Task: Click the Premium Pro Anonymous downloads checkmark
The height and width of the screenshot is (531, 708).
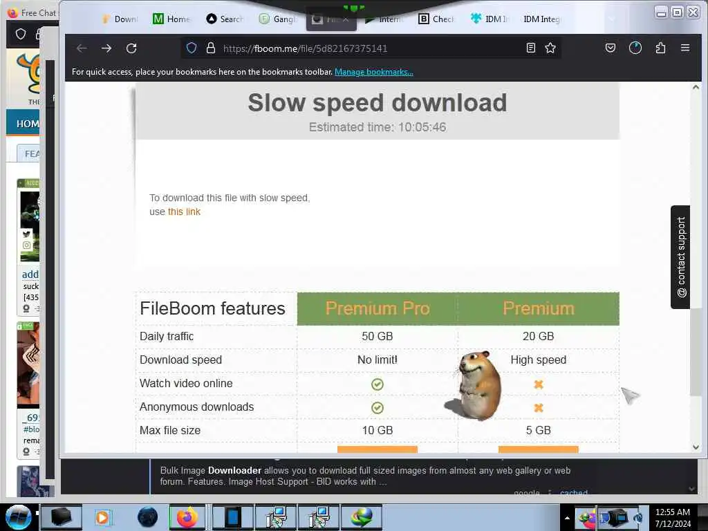Action: tap(378, 408)
